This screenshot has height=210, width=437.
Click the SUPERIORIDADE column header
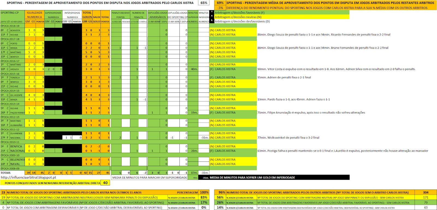coord(53,13)
